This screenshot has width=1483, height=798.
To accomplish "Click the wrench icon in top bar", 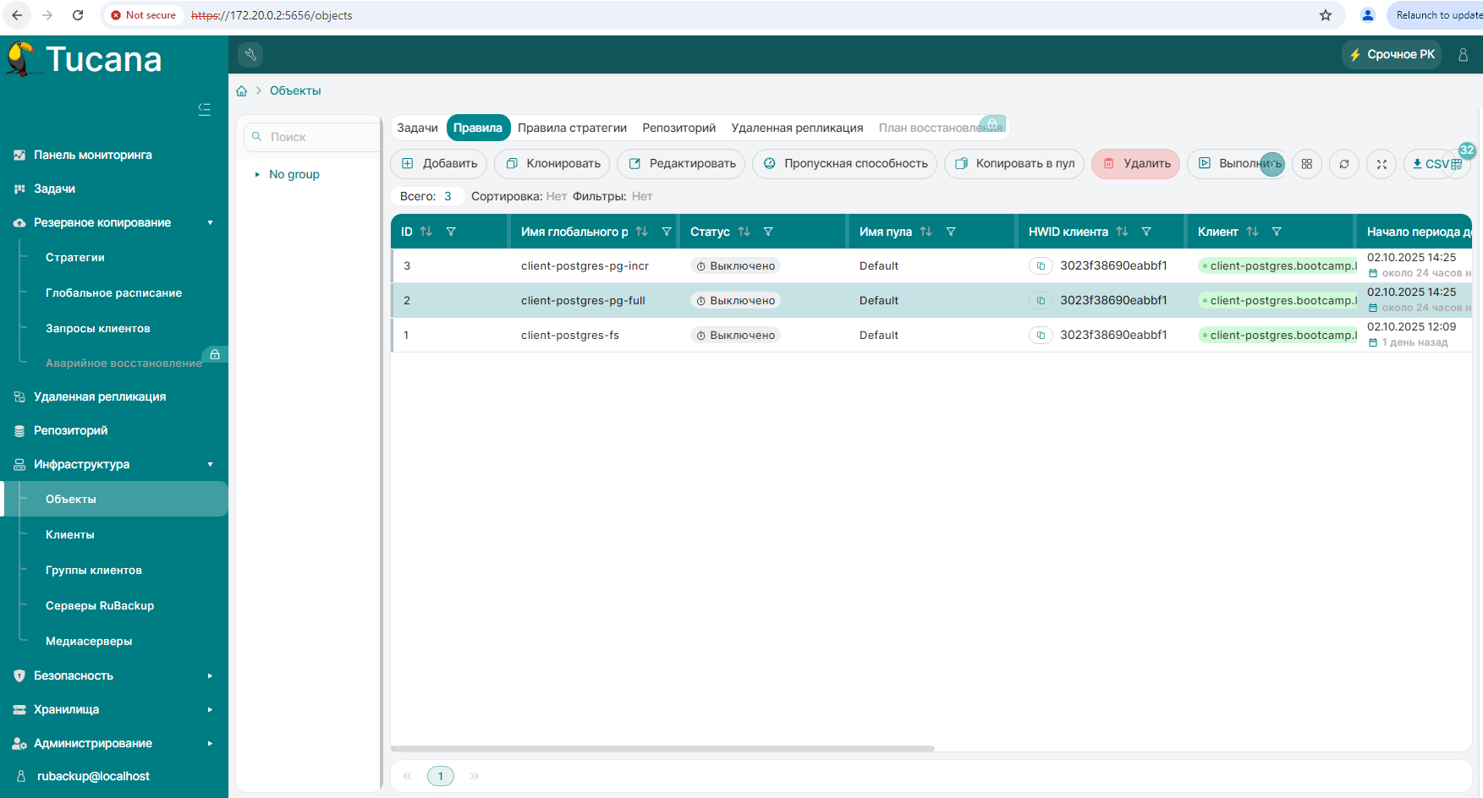I will pos(250,55).
